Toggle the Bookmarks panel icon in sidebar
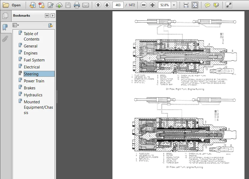The image size is (249, 179). click(x=5, y=27)
